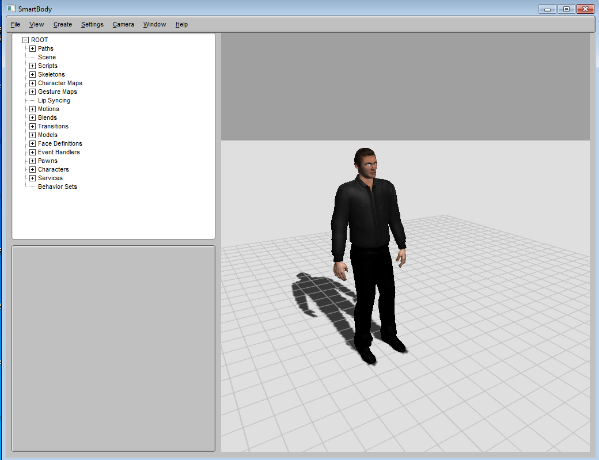Collapse the ROOT tree node
Image resolution: width=599 pixels, height=460 pixels.
tap(25, 40)
